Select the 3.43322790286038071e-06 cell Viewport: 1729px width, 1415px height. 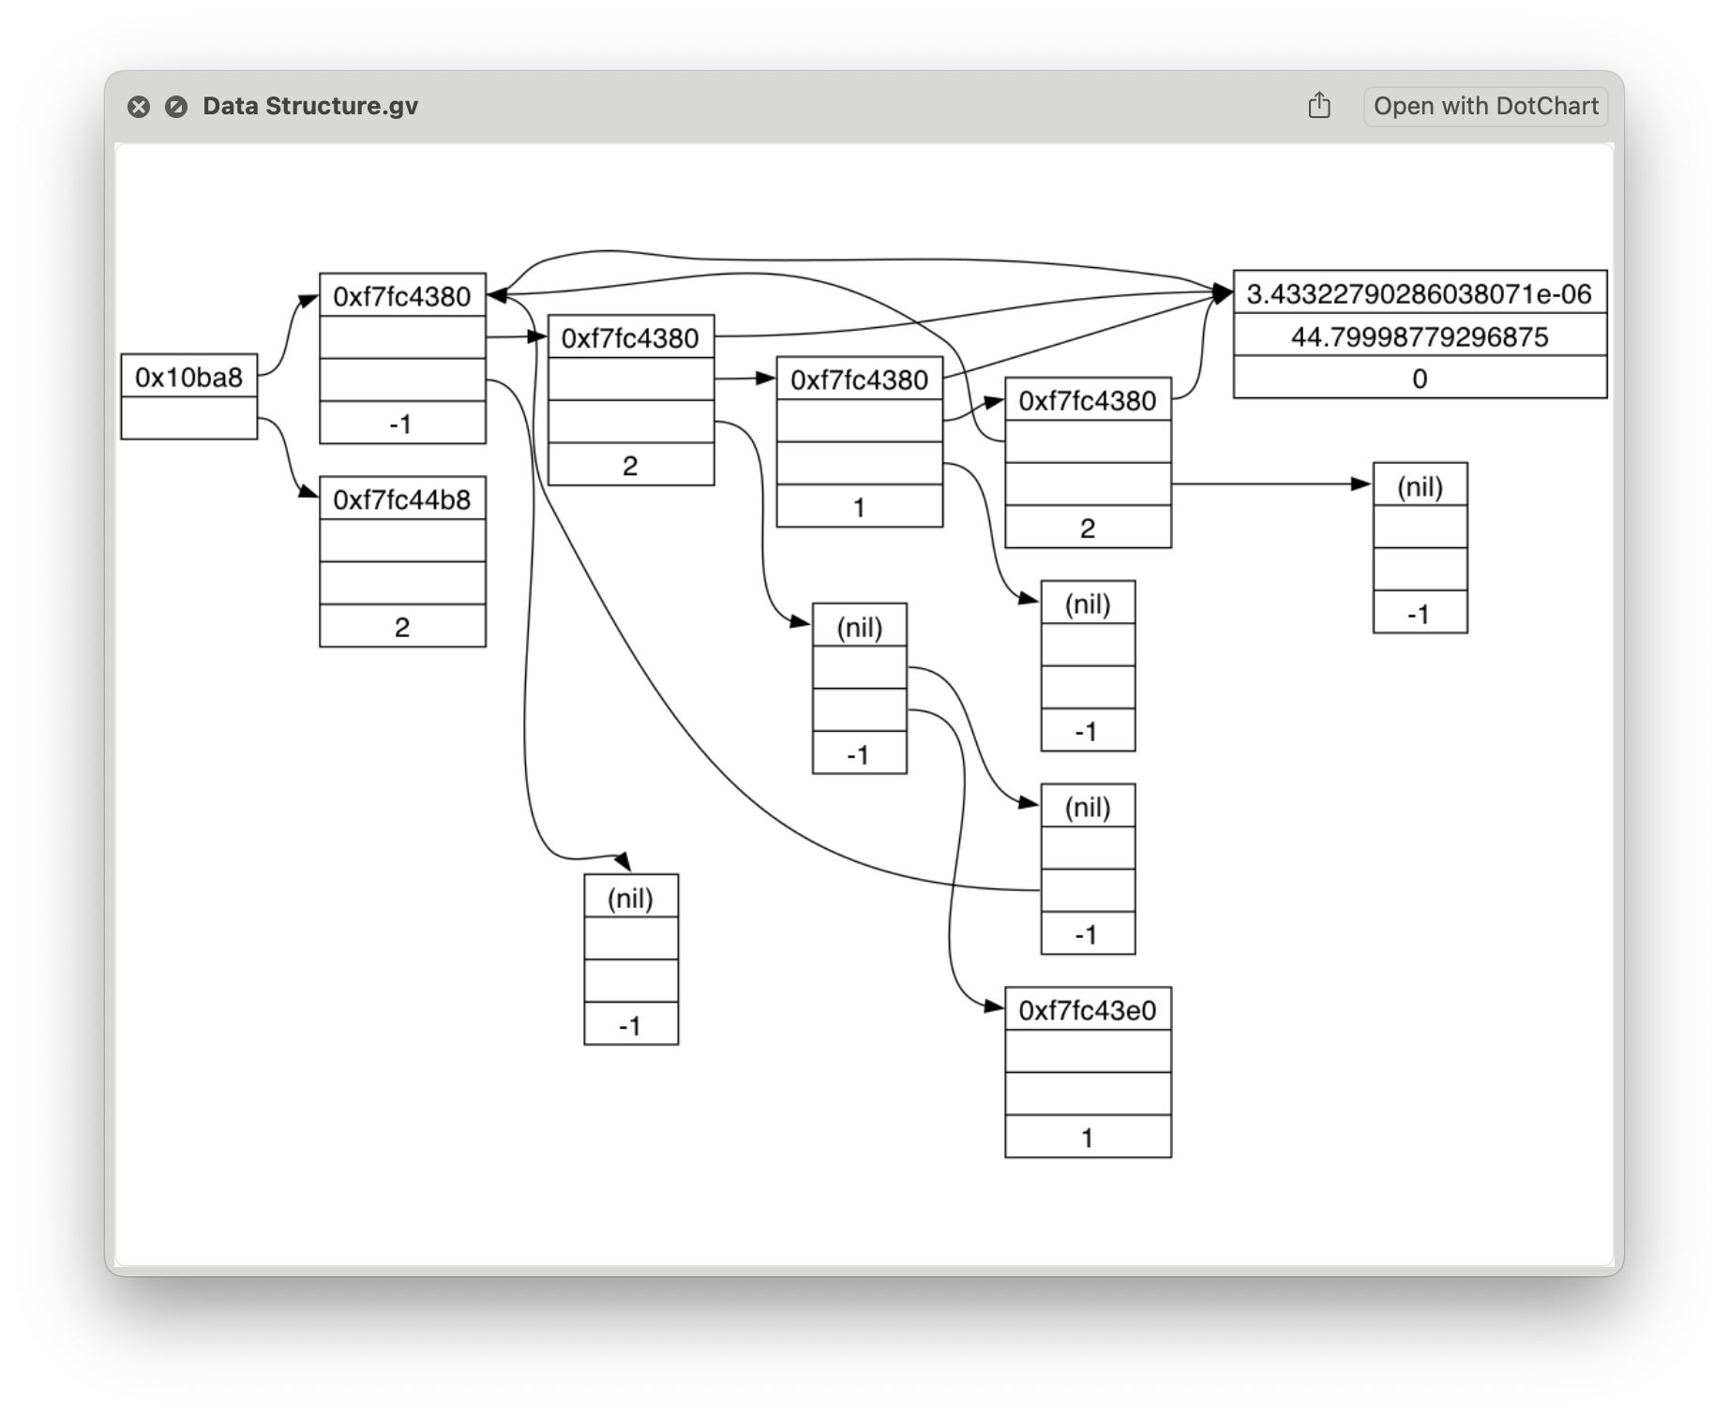coord(1420,293)
